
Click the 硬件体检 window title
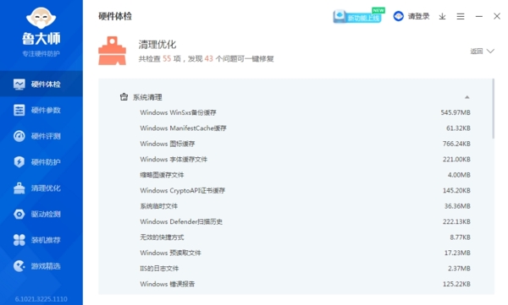(115, 16)
